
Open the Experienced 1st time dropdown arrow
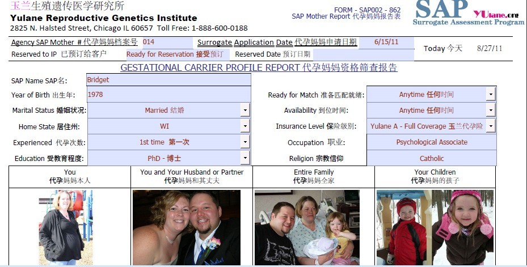(x=245, y=142)
